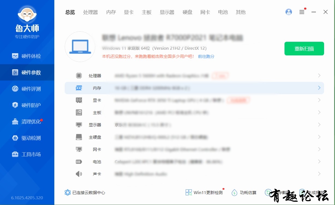335x205 pixels.
Task: Expand 处理器 row details via its chevron
Action: 319,76
